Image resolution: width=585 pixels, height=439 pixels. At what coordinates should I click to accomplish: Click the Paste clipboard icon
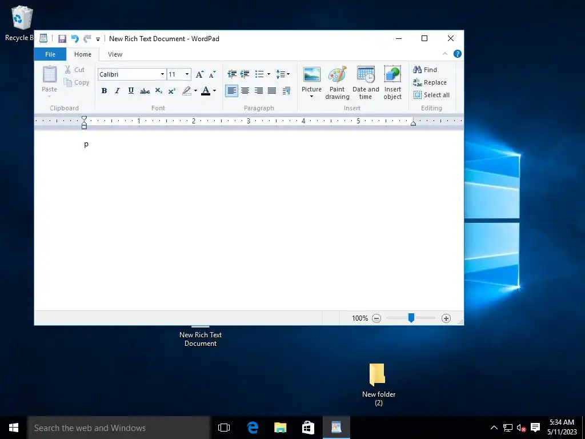tap(49, 74)
